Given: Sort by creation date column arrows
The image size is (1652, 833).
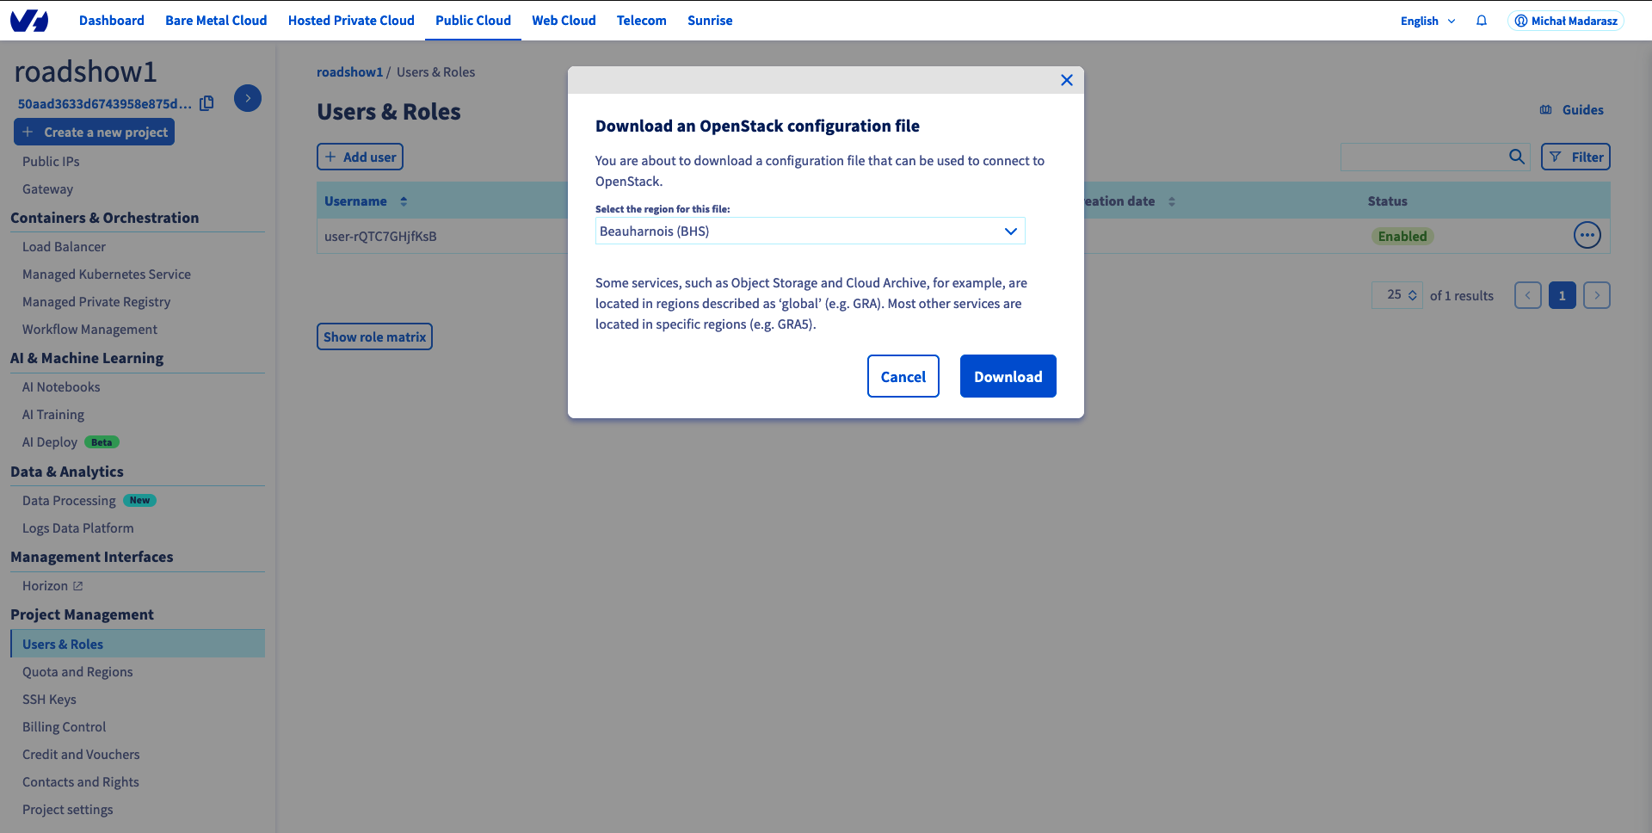Looking at the screenshot, I should pos(1172,201).
